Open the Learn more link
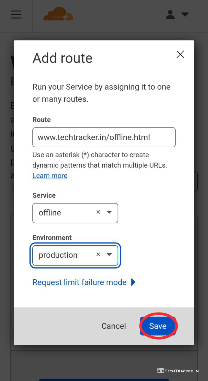This screenshot has height=381, width=208. pos(50,176)
